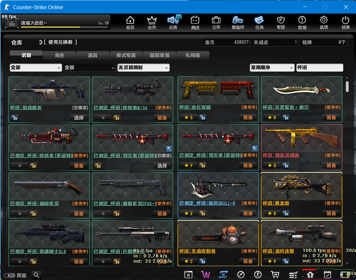
Task: Switch to the 角色 tab
Action: [59, 55]
